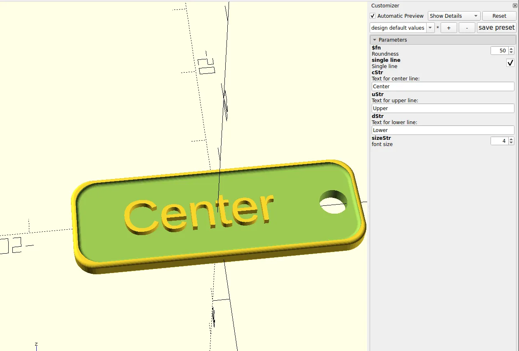
Task: Decrease the $fn value with down arrow
Action: click(512, 53)
